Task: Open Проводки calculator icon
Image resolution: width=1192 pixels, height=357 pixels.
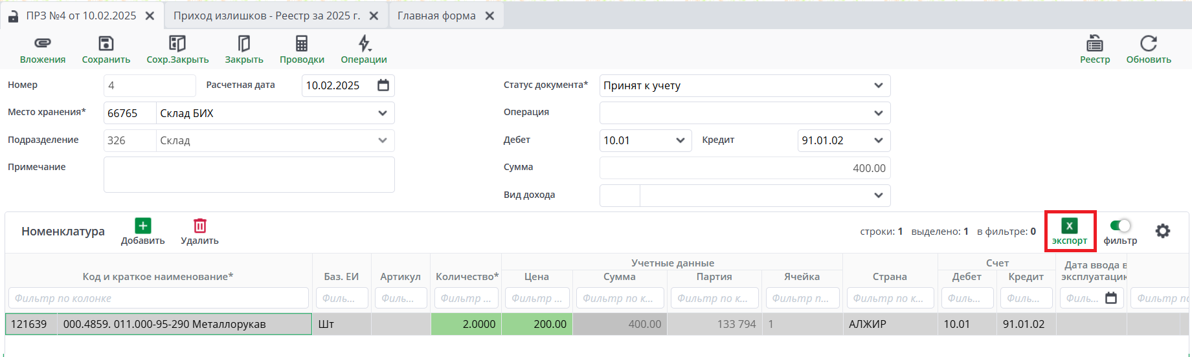Action: 302,44
